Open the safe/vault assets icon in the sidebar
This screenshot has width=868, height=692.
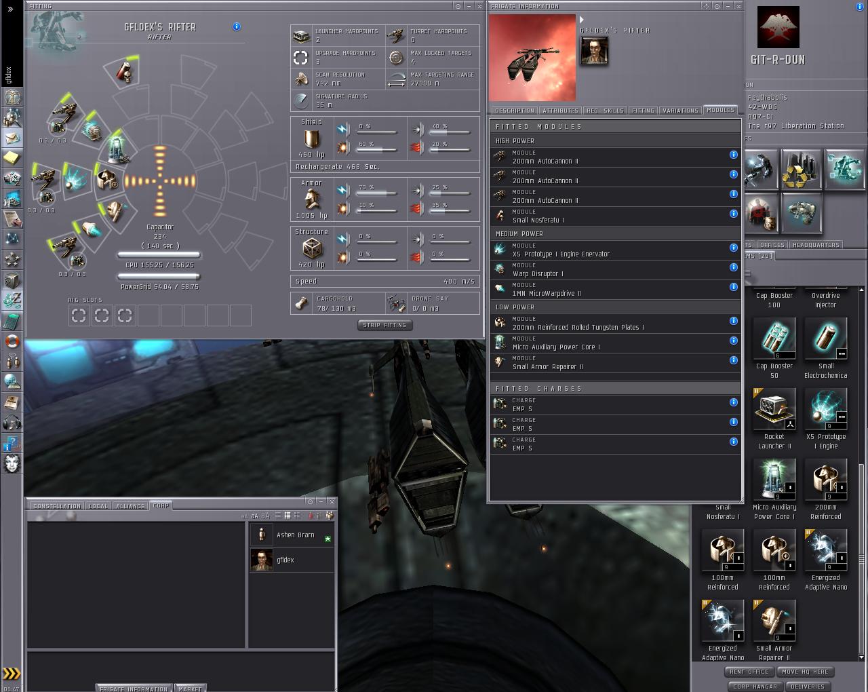[x=12, y=280]
